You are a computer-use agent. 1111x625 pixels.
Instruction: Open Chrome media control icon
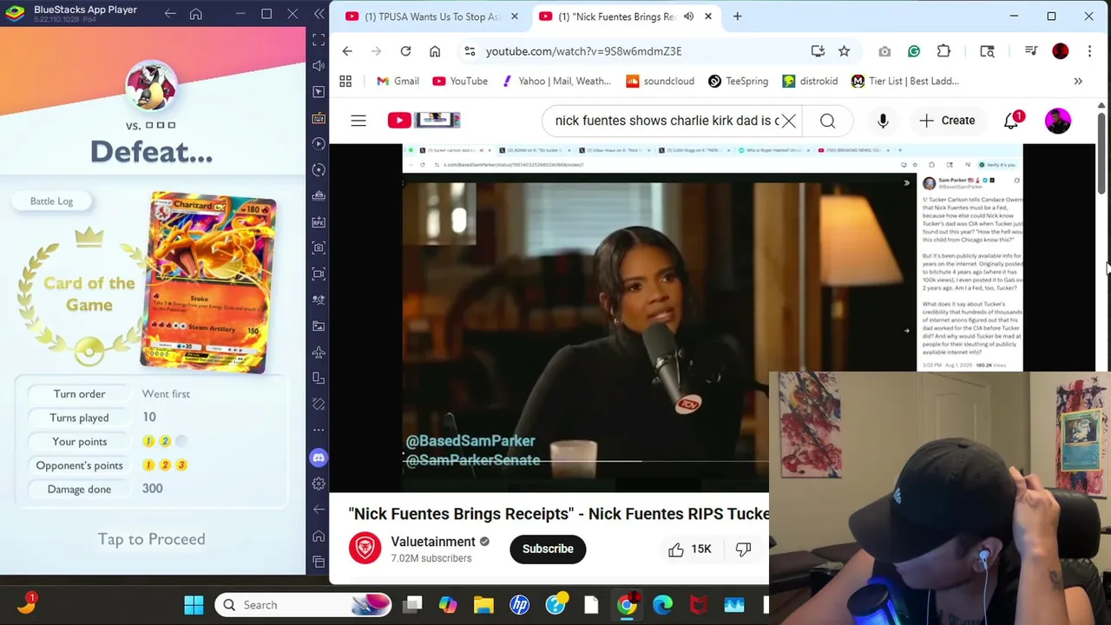[1031, 51]
